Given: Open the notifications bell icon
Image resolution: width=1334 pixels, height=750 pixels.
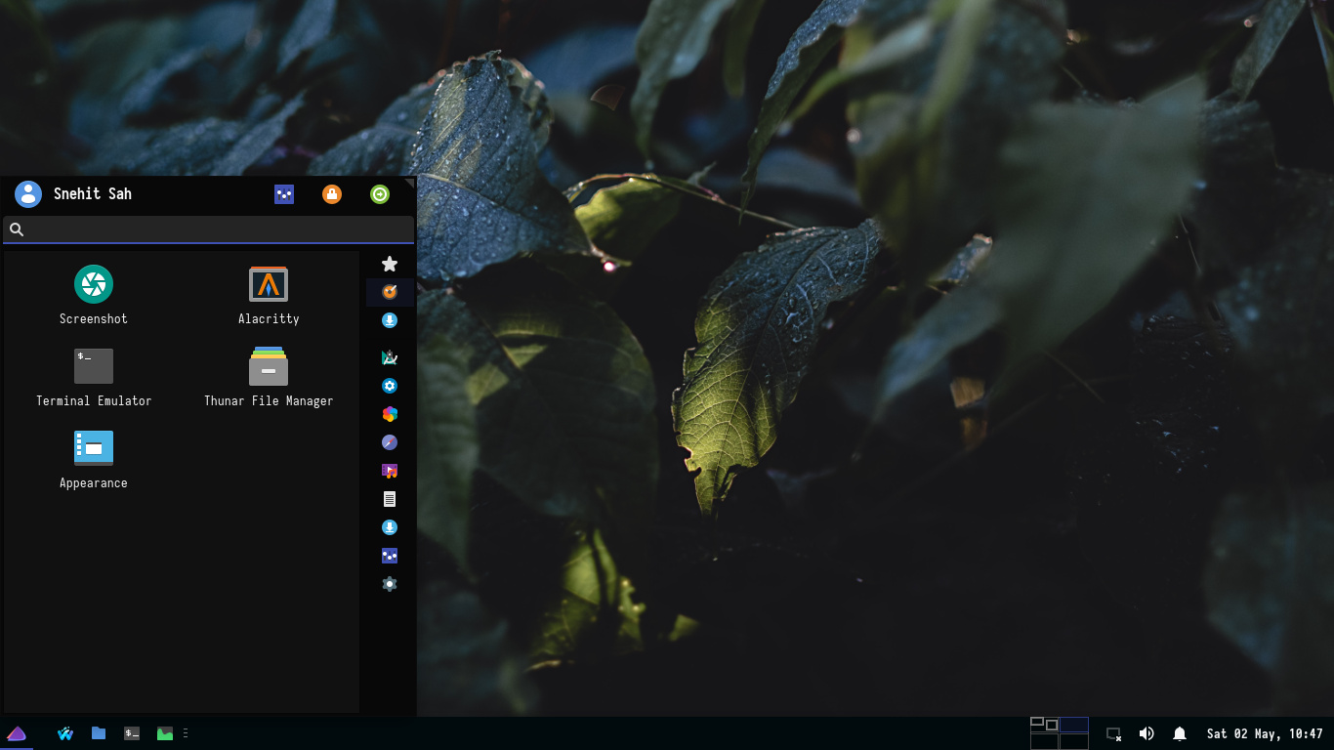Looking at the screenshot, I should point(1180,733).
